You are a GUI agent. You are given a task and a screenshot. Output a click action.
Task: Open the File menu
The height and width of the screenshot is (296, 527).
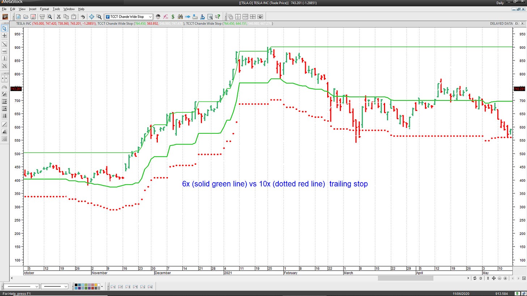click(4, 9)
